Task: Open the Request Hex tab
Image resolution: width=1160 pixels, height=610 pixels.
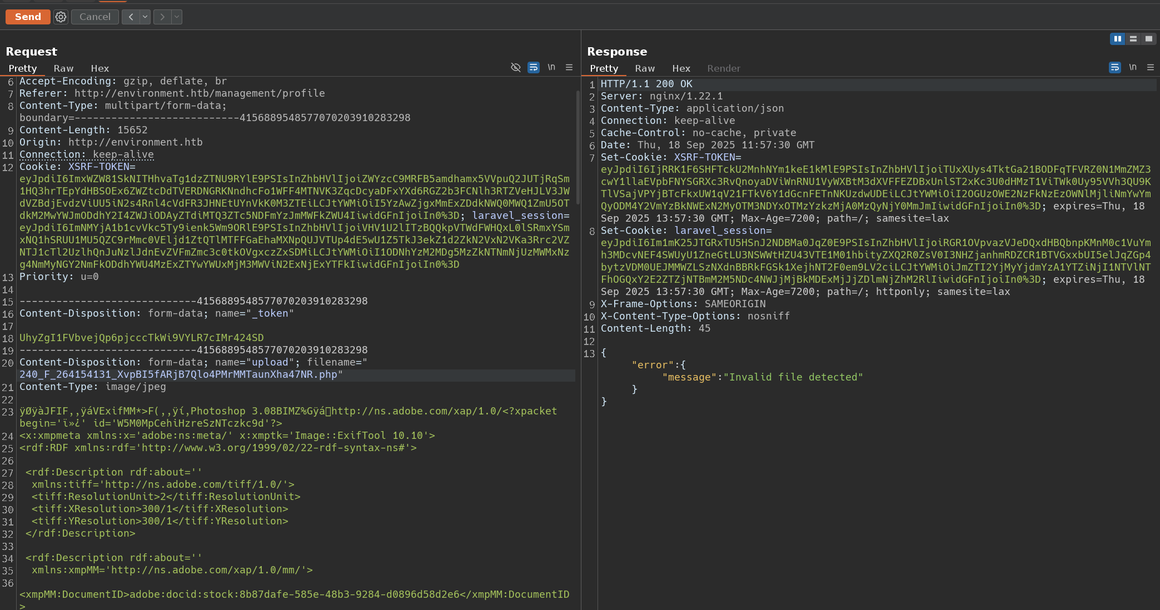Action: point(100,68)
